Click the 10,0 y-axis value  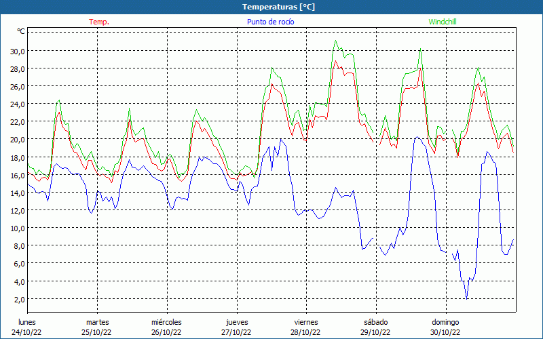tap(18, 228)
